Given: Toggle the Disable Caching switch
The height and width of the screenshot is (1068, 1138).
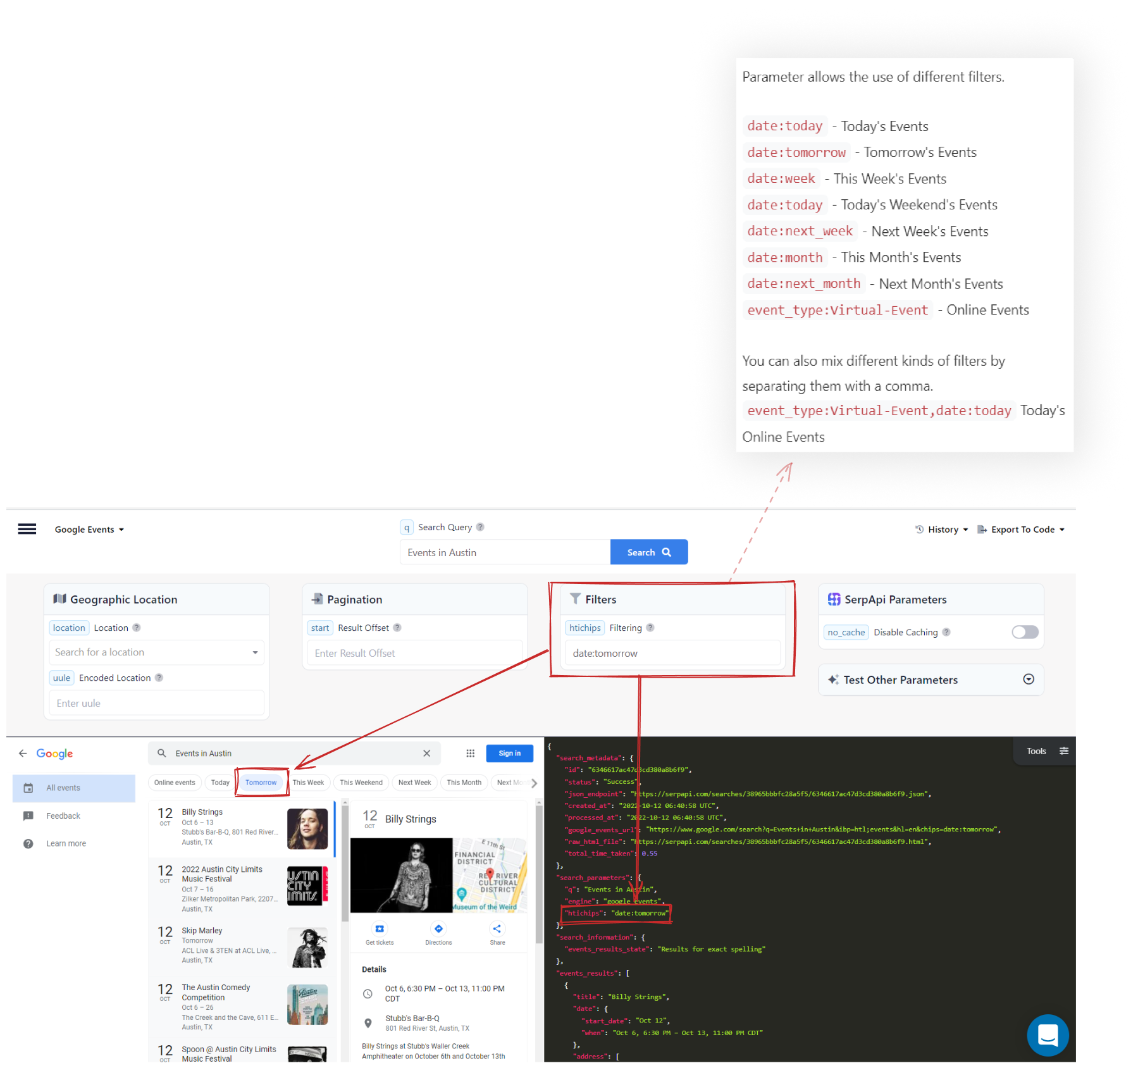Looking at the screenshot, I should click(1024, 631).
